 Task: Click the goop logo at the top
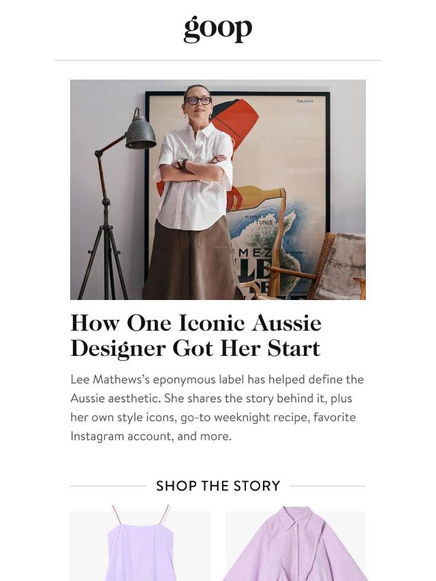tap(218, 29)
